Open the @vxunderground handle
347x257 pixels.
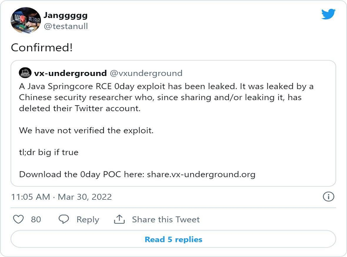(x=146, y=73)
